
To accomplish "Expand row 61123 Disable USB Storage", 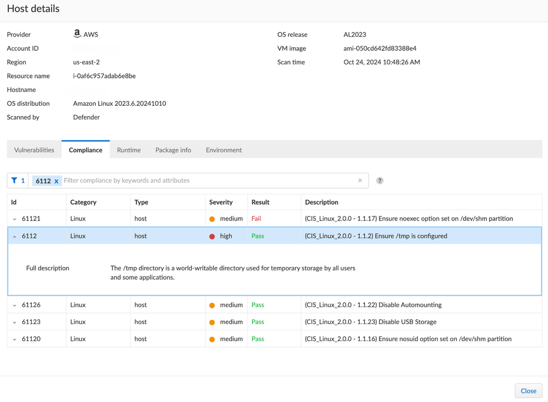I will tap(15, 322).
